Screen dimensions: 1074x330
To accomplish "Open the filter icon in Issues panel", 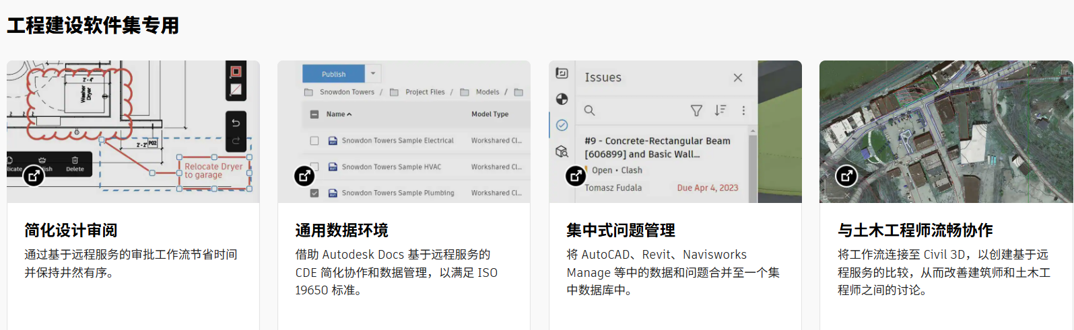I will click(696, 110).
